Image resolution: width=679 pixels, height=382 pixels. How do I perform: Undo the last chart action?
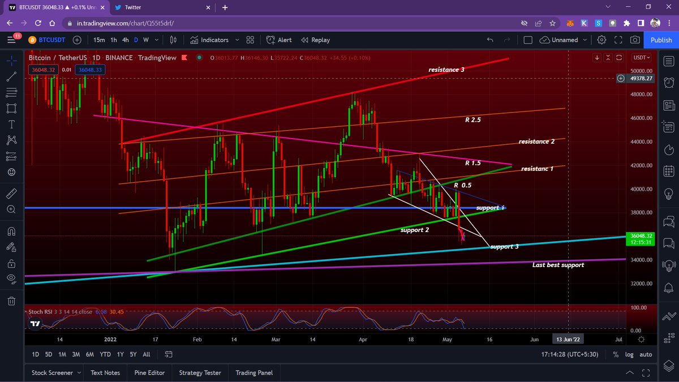(490, 40)
